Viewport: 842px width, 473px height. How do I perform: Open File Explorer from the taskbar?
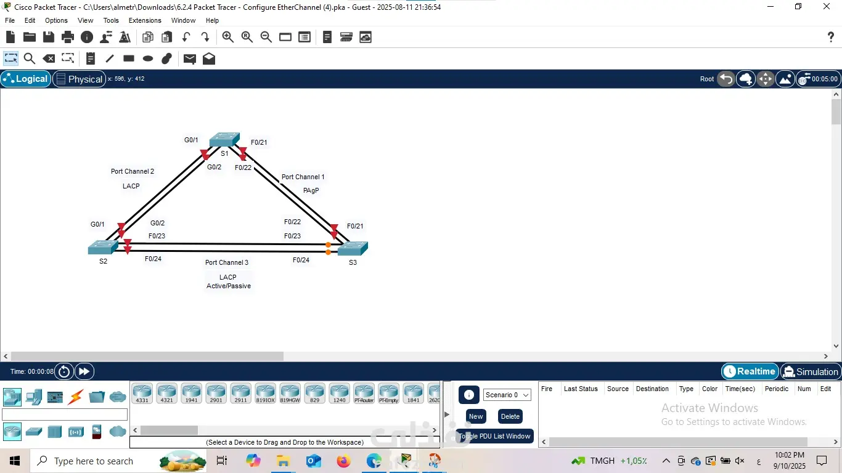point(283,461)
